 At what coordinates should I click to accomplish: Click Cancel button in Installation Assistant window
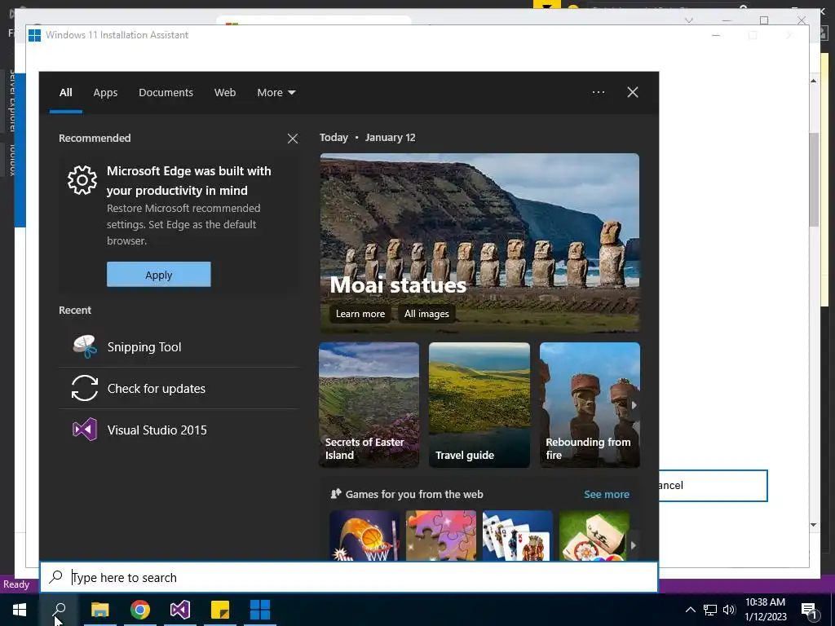coord(713,486)
